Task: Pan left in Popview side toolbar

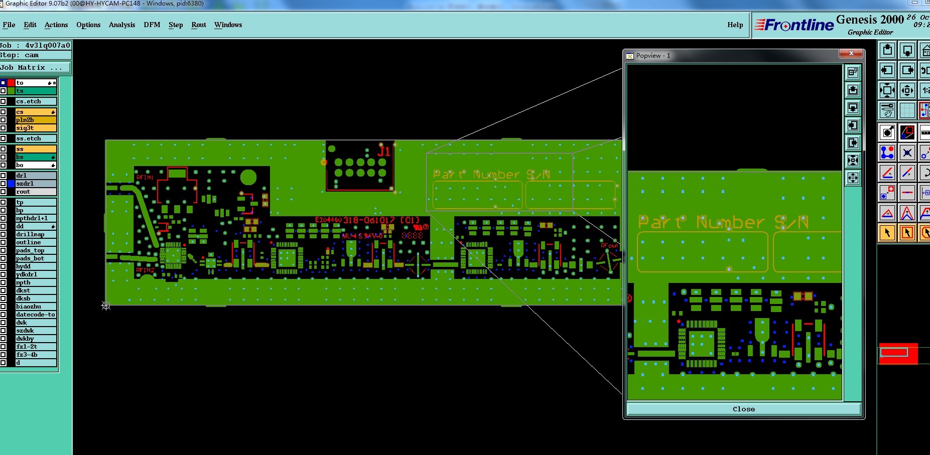Action: 853,125
